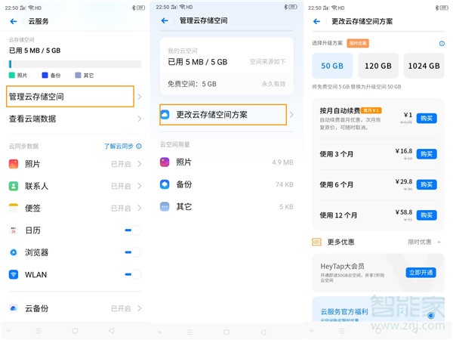The width and height of the screenshot is (453, 340).
Task: Open 了解云同步 link
Action: coord(119,147)
